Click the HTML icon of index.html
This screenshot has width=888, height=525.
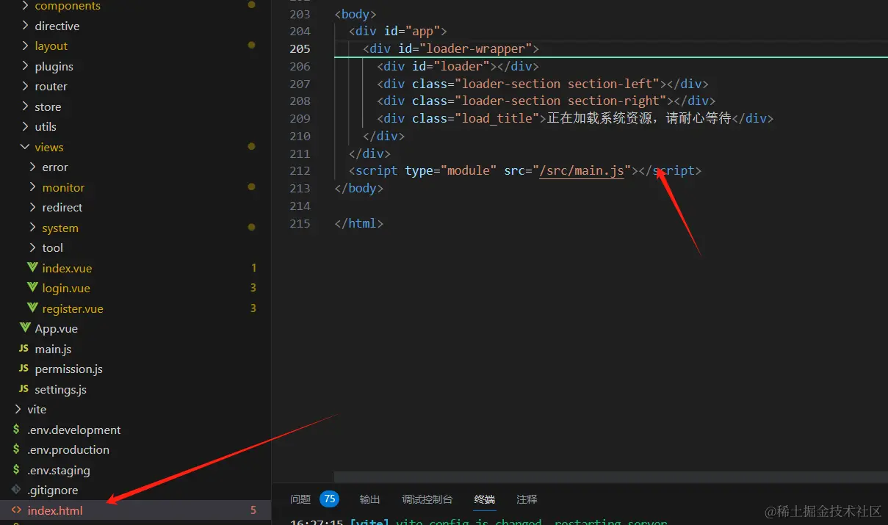pos(16,510)
